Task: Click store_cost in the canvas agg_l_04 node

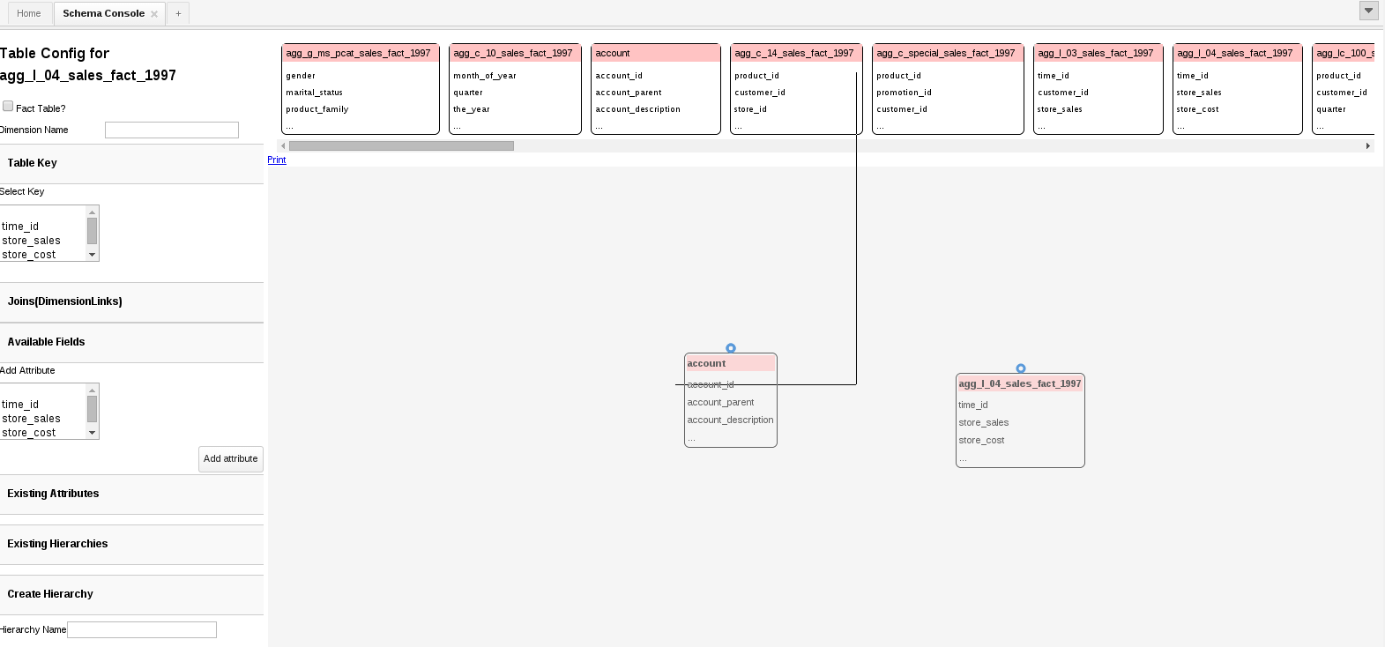Action: [981, 440]
